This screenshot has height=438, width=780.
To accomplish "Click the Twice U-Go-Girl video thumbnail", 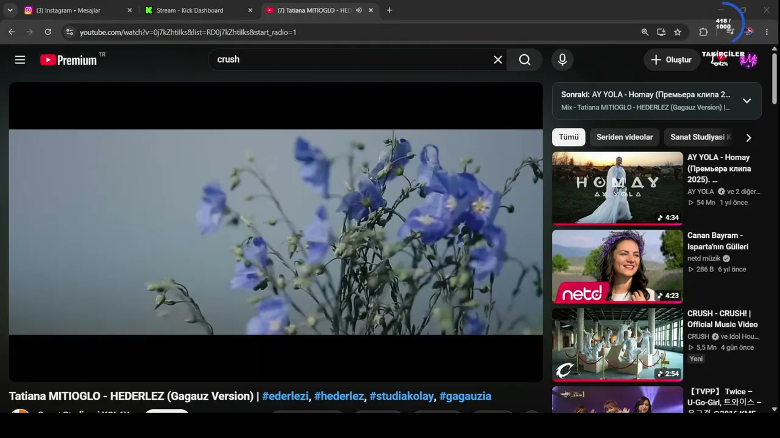I will (617, 400).
